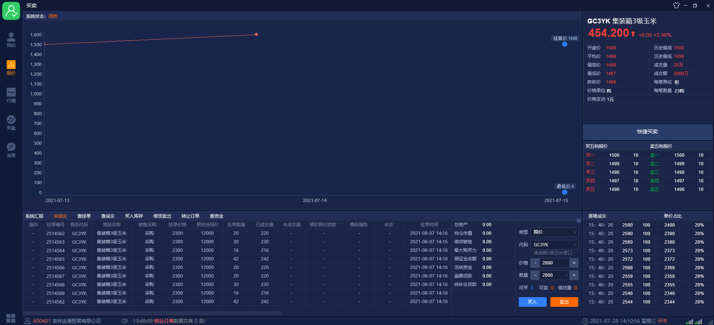Screen dimensions: 714x325
Task: Open the 代码 GC3YK dropdown
Action: coord(554,245)
